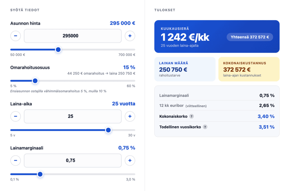The height and width of the screenshot is (191, 289).
Task: Increase the Asunnon hinta with the plus button
Action: [130, 36]
